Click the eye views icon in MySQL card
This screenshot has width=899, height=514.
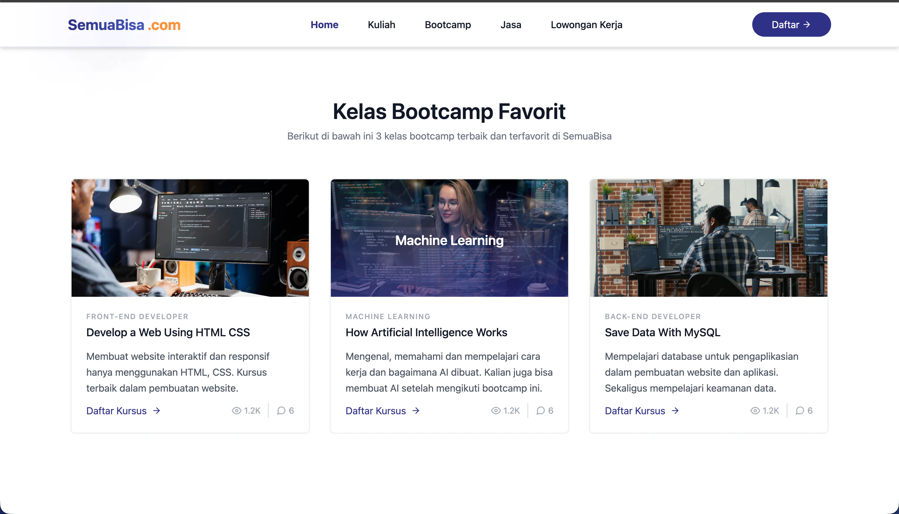(x=755, y=411)
